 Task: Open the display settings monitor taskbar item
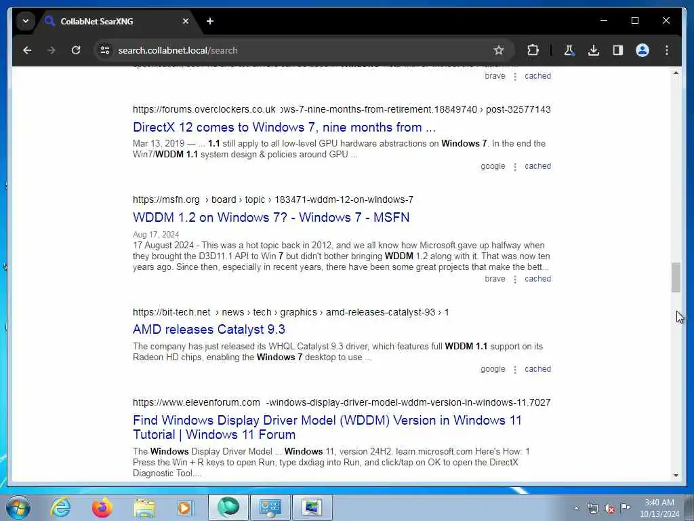click(x=312, y=507)
